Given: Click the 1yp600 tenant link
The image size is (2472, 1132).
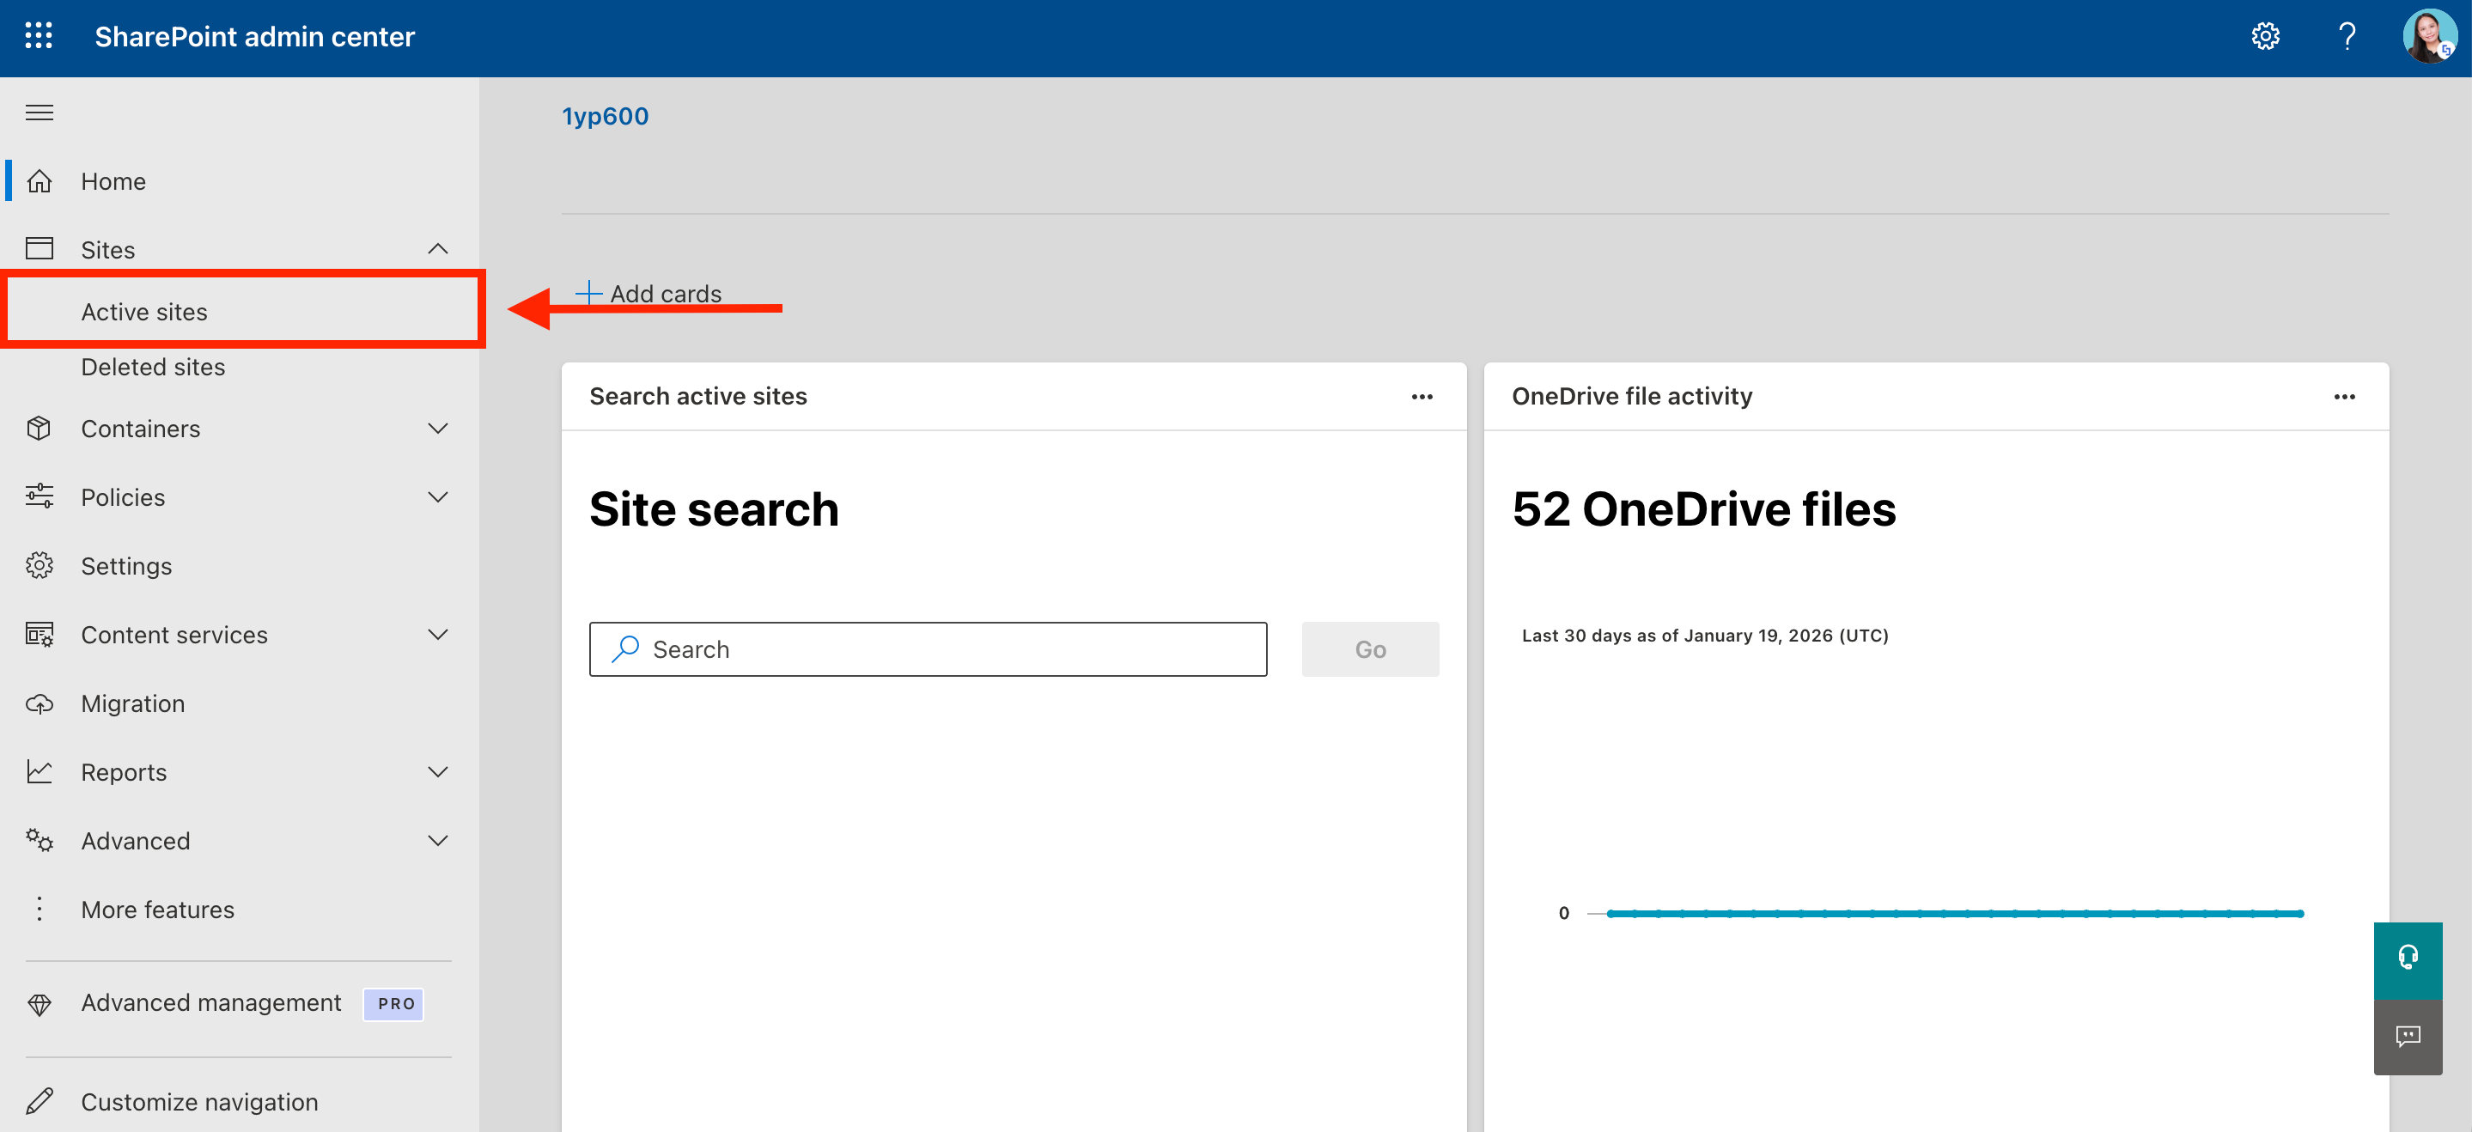Looking at the screenshot, I should pos(605,116).
